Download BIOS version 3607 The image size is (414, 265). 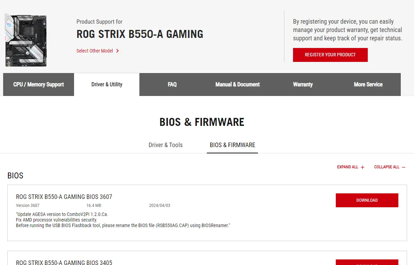tap(367, 200)
